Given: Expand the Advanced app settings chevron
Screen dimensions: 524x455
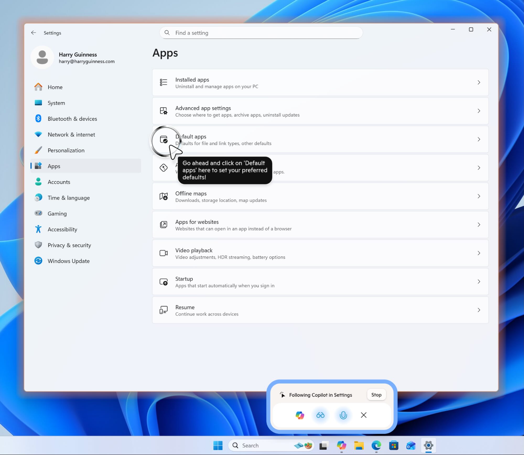Looking at the screenshot, I should click(x=479, y=111).
